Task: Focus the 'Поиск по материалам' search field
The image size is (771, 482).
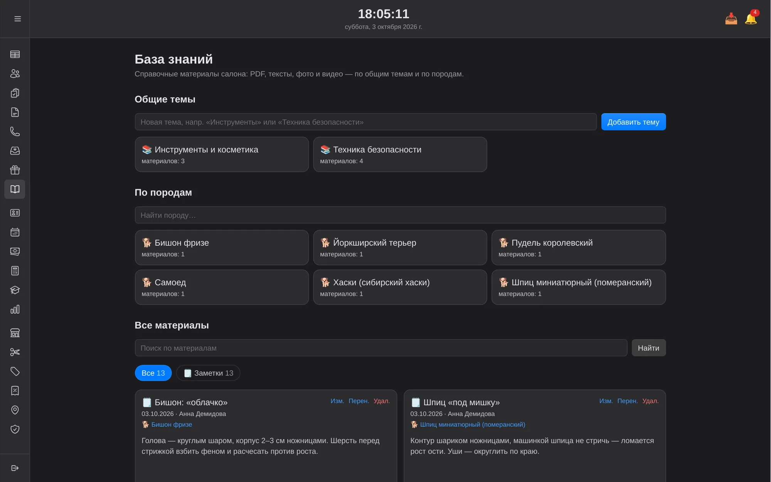Action: (x=381, y=348)
